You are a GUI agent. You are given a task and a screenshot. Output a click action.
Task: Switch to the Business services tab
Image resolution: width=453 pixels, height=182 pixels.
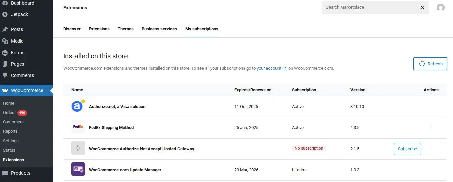(x=159, y=29)
